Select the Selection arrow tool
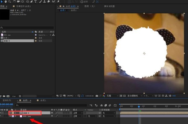Viewport: 188px width, 124px height. coord(2,2)
